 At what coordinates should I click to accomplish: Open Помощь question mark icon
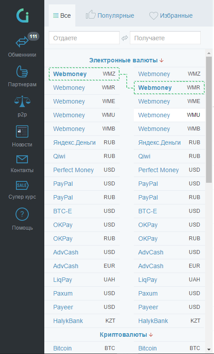pos(22,215)
